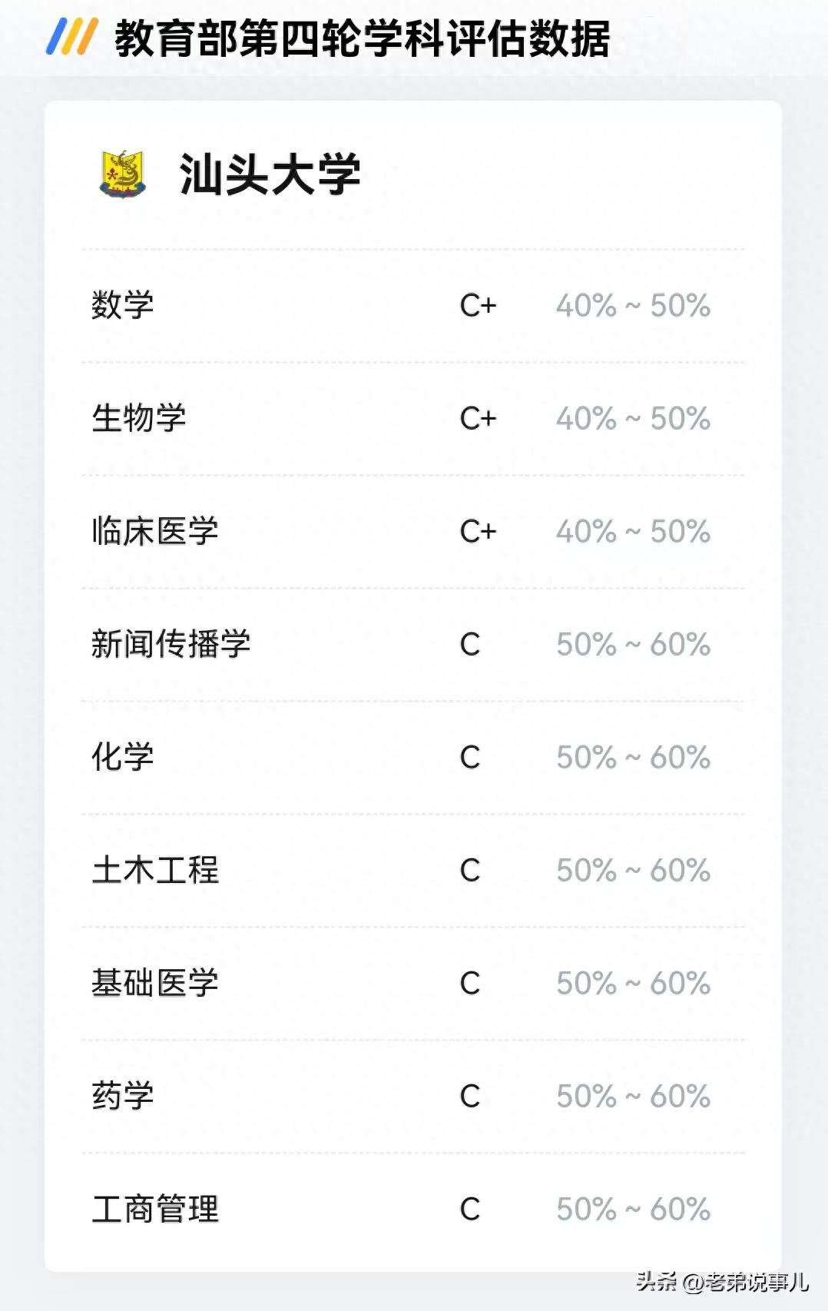This screenshot has width=828, height=1311.
Task: Click the Shantou University crest logo
Action: coord(123,174)
